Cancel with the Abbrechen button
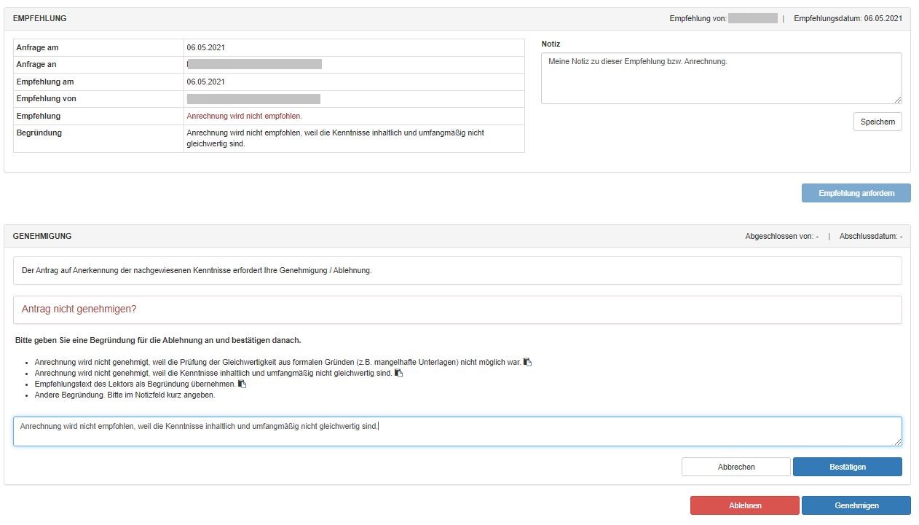Screen dimensions: 919x525 pyautogui.click(x=735, y=467)
